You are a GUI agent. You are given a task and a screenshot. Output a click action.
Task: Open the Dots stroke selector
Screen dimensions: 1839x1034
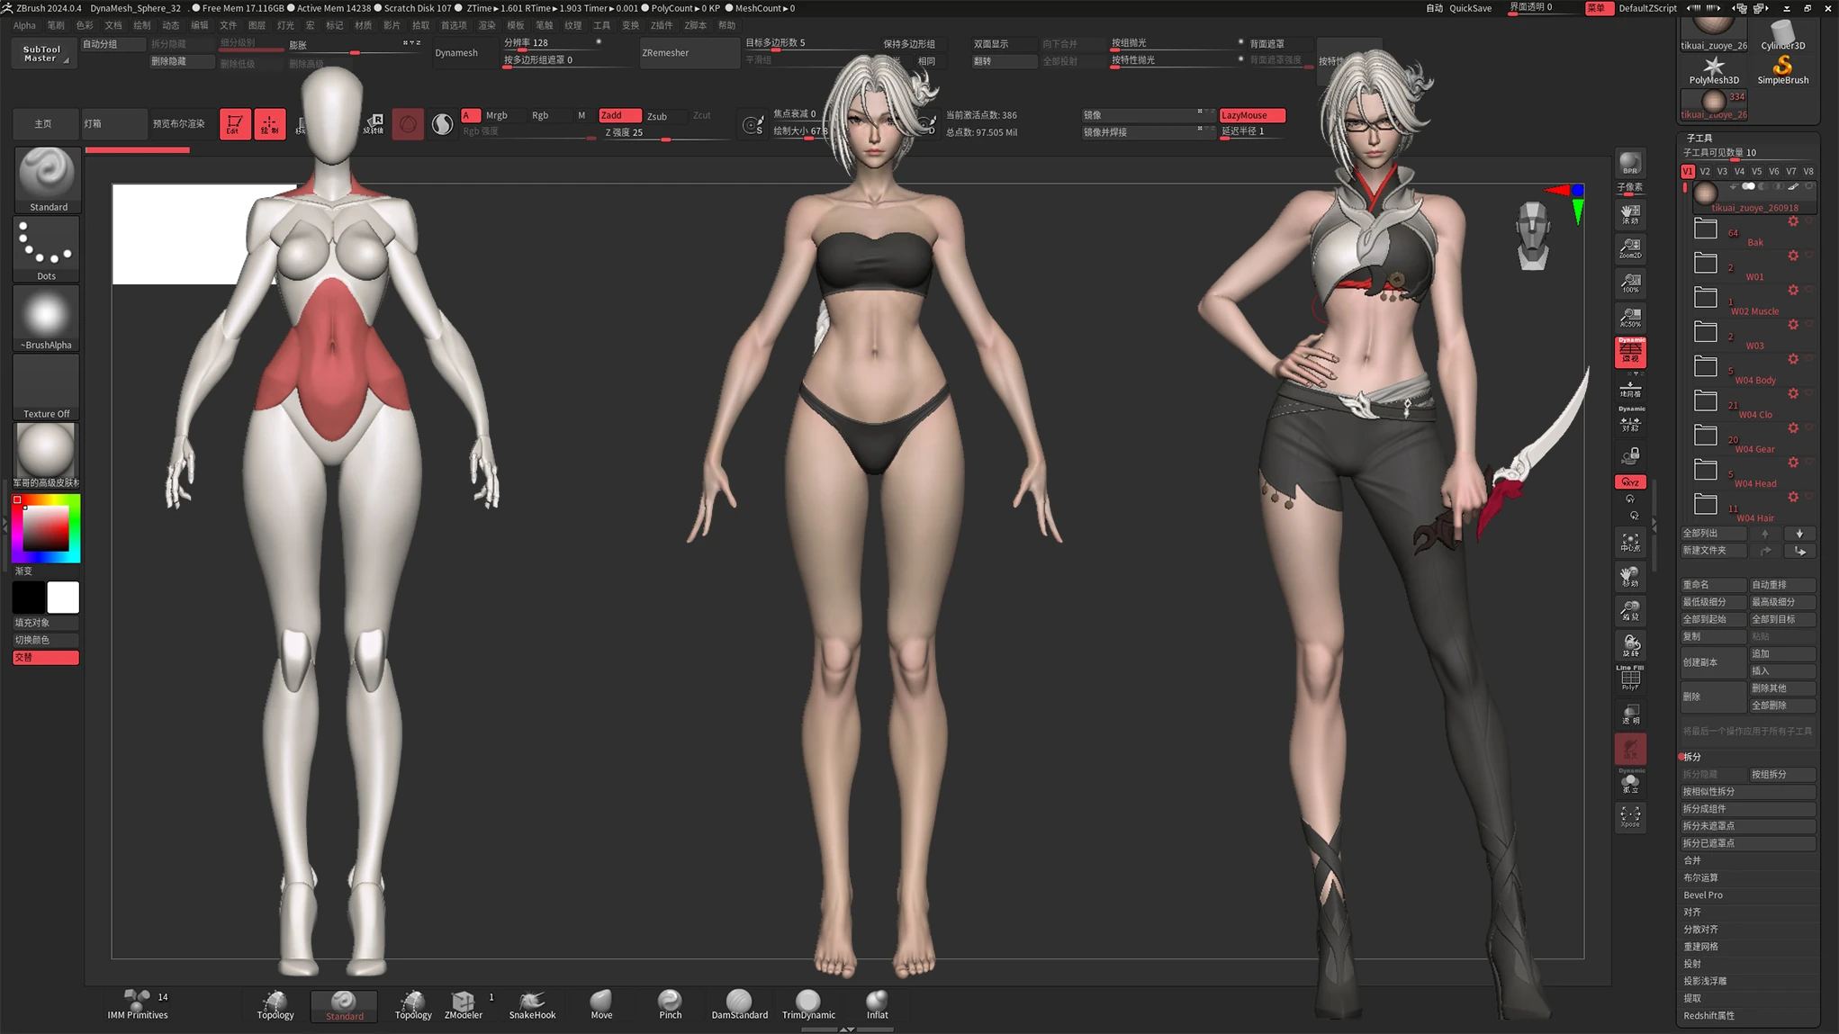point(47,249)
